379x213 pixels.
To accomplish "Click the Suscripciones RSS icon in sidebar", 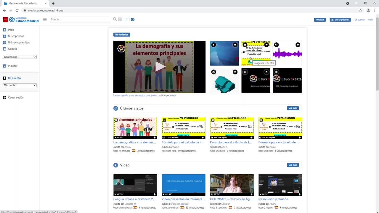I will (x=4, y=36).
